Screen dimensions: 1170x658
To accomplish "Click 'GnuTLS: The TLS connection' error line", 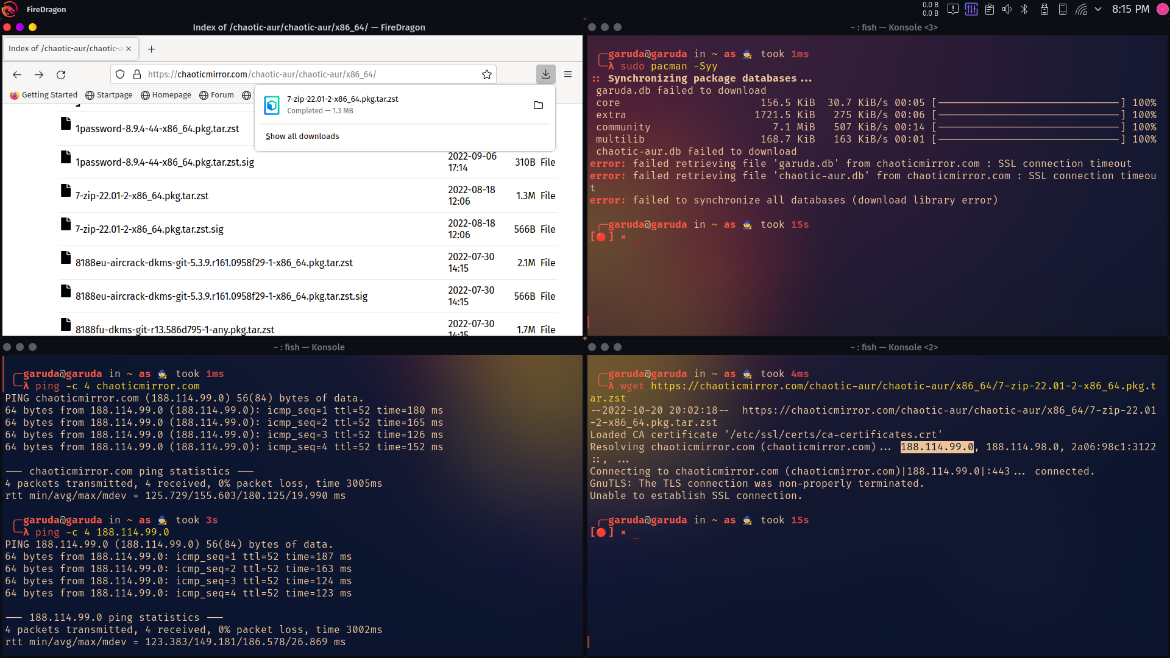I will (x=757, y=484).
